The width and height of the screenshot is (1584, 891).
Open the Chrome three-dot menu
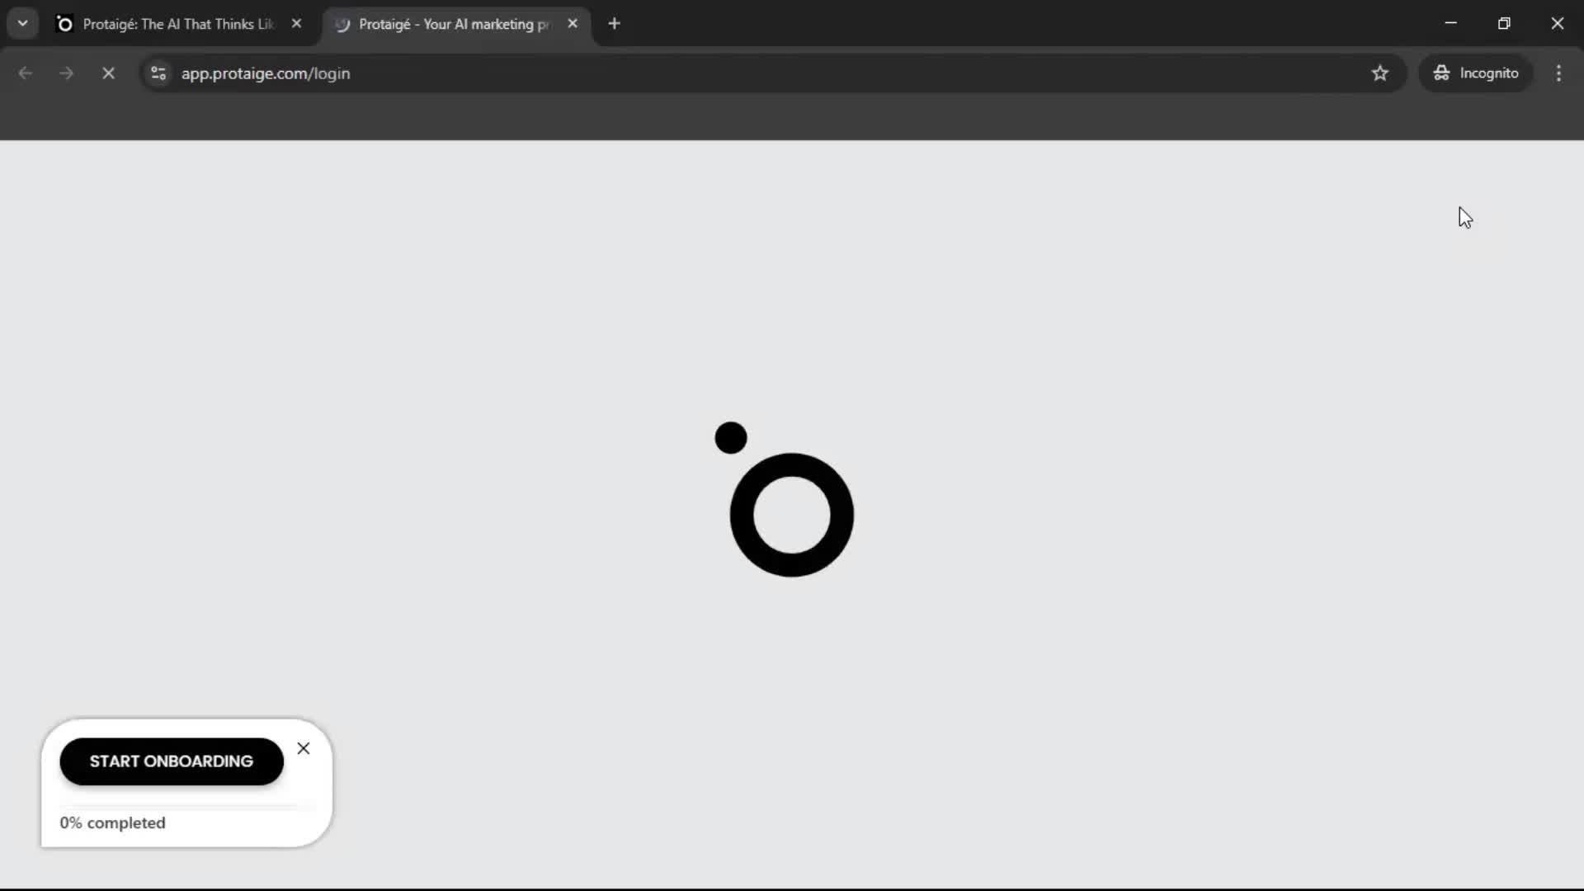pos(1559,73)
